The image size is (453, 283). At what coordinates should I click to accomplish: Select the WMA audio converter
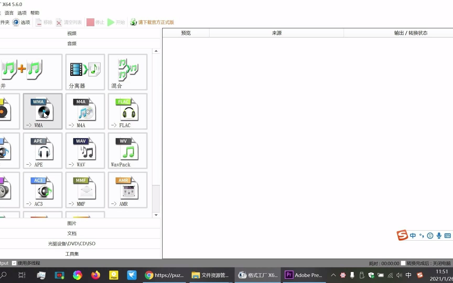point(42,111)
